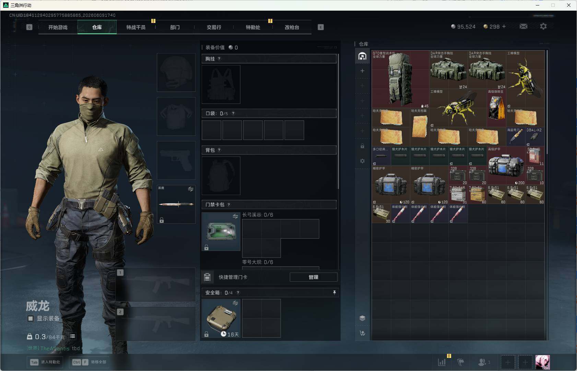Select the pirate knife item

pyautogui.click(x=516, y=137)
